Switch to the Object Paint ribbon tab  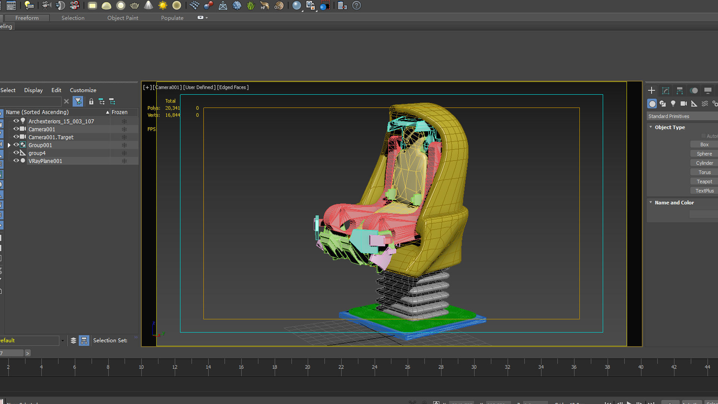tap(123, 18)
